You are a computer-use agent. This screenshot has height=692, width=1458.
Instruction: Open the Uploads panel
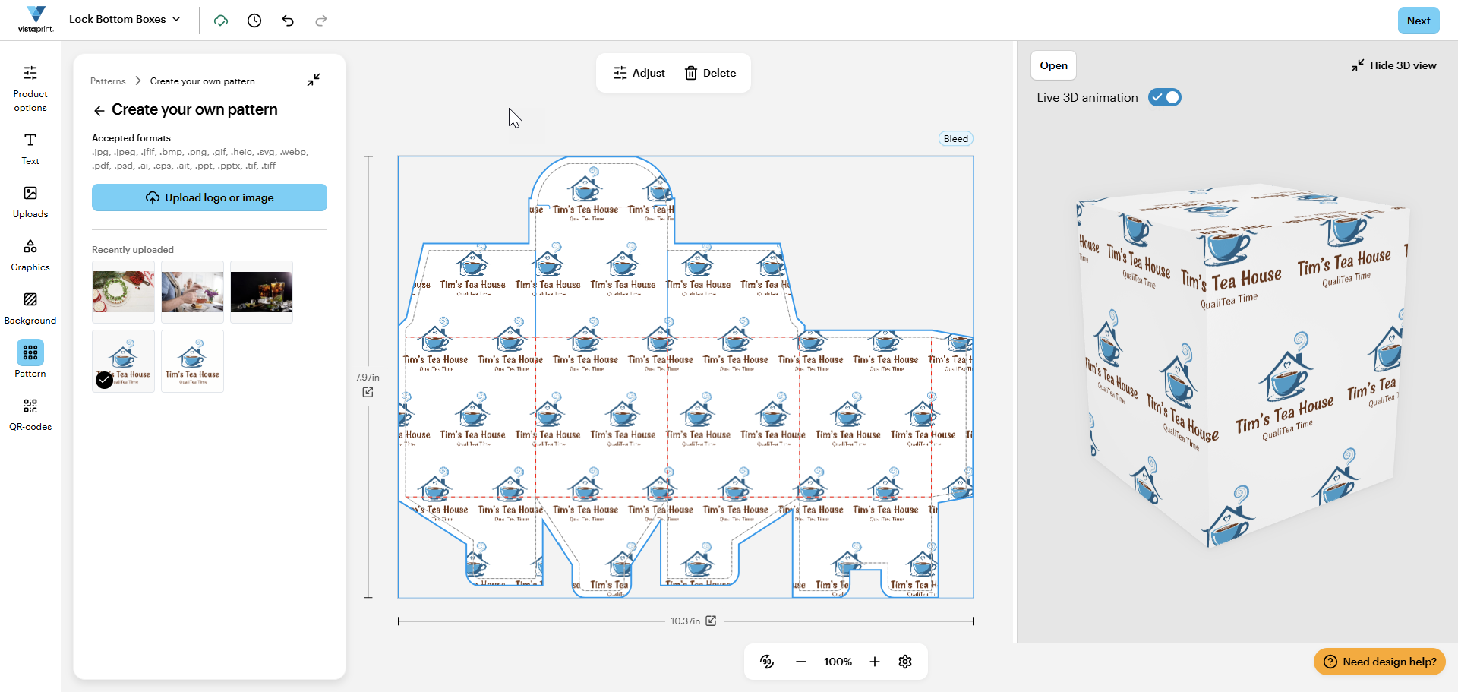[x=30, y=202]
